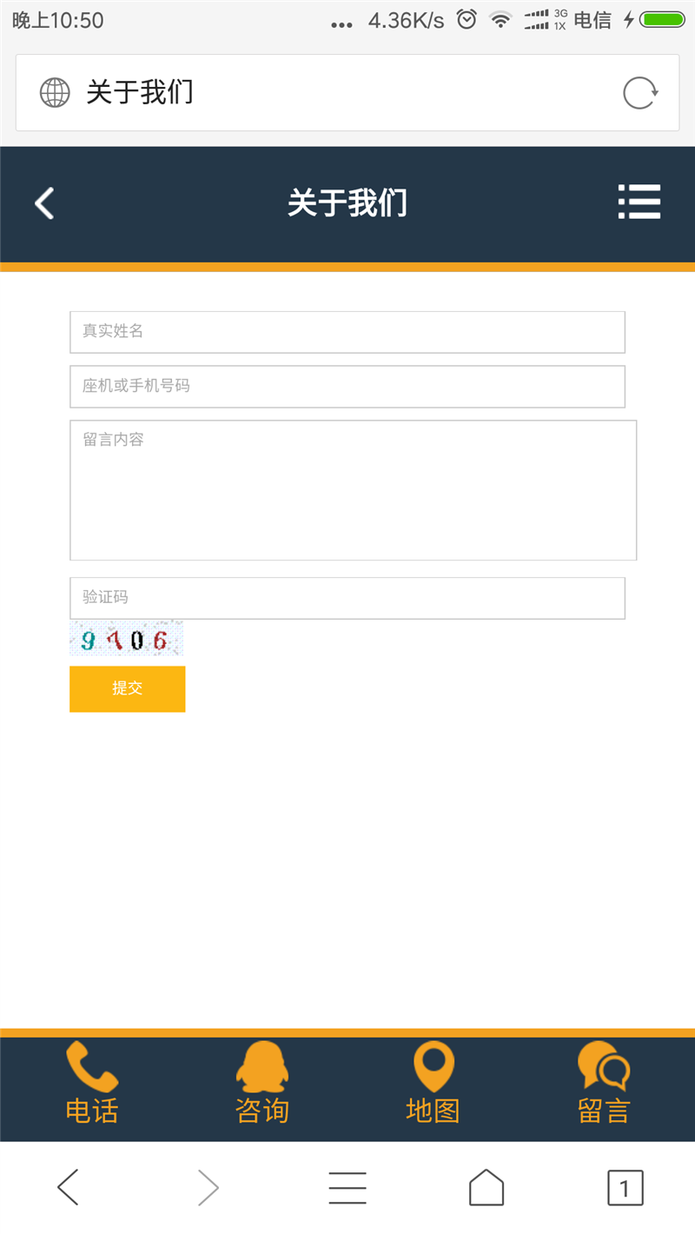Tap the back arrow in page header
695x1234 pixels.
click(x=44, y=203)
